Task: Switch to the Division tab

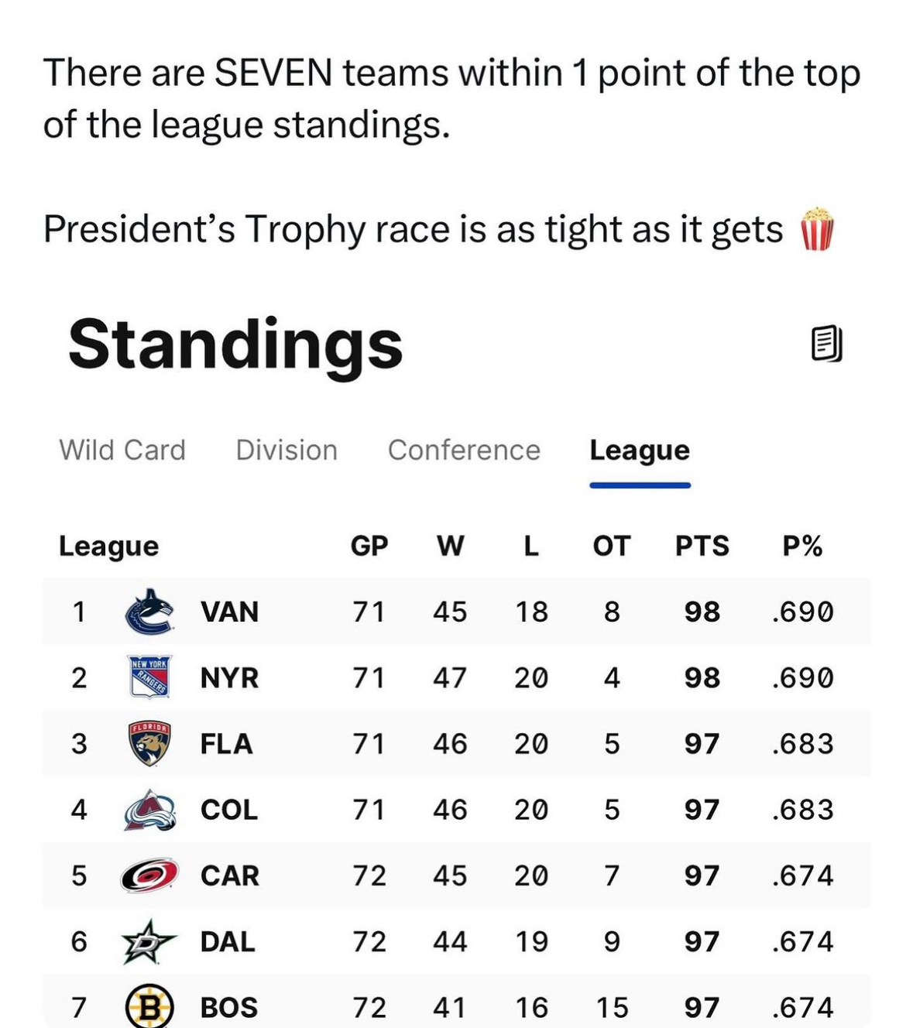Action: (x=287, y=450)
